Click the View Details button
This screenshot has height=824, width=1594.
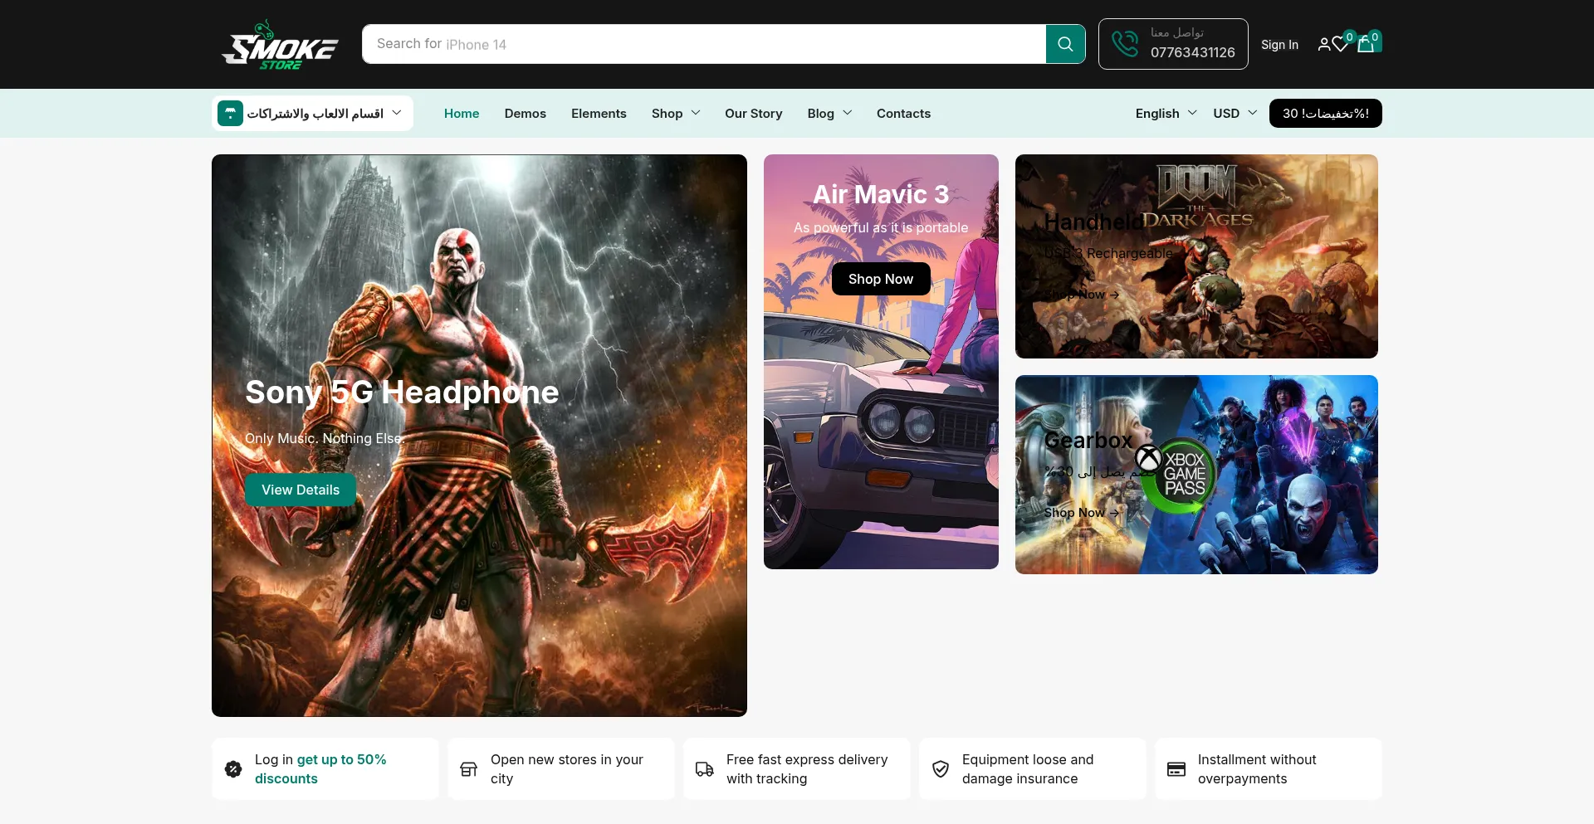coord(301,490)
